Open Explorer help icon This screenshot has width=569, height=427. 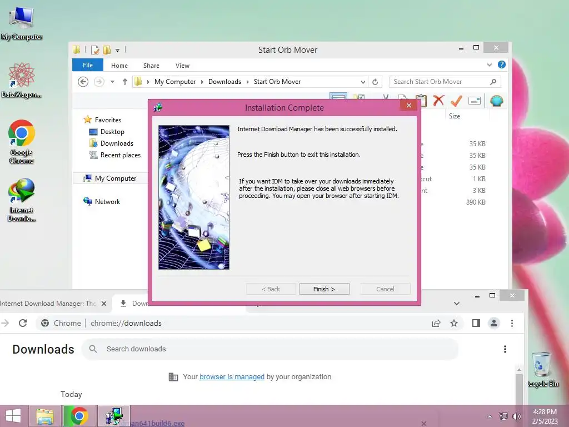502,64
